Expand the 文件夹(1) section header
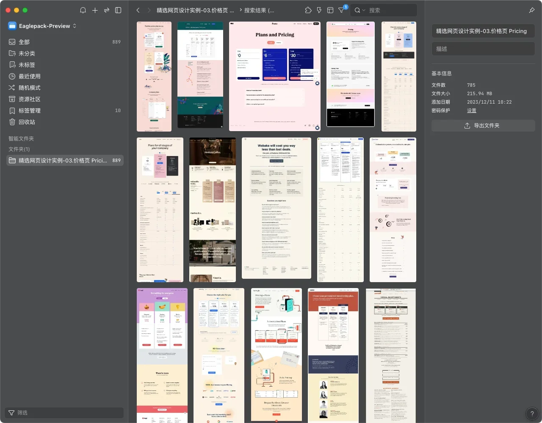 click(x=19, y=149)
